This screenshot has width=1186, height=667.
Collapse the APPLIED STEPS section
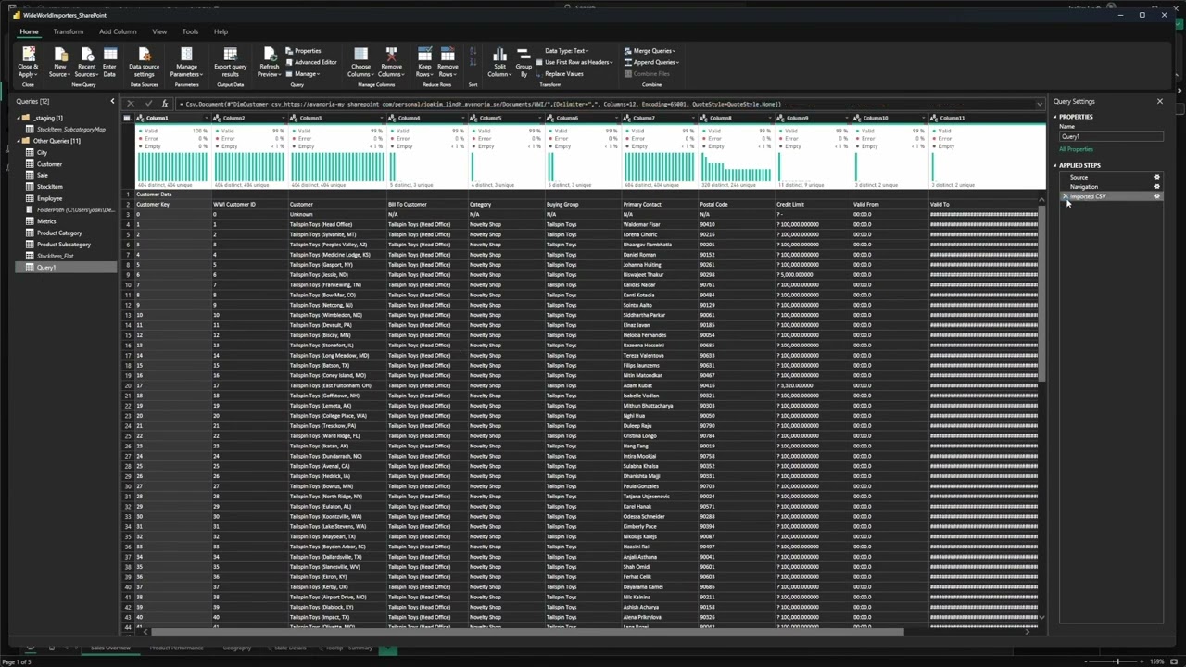pos(1055,165)
